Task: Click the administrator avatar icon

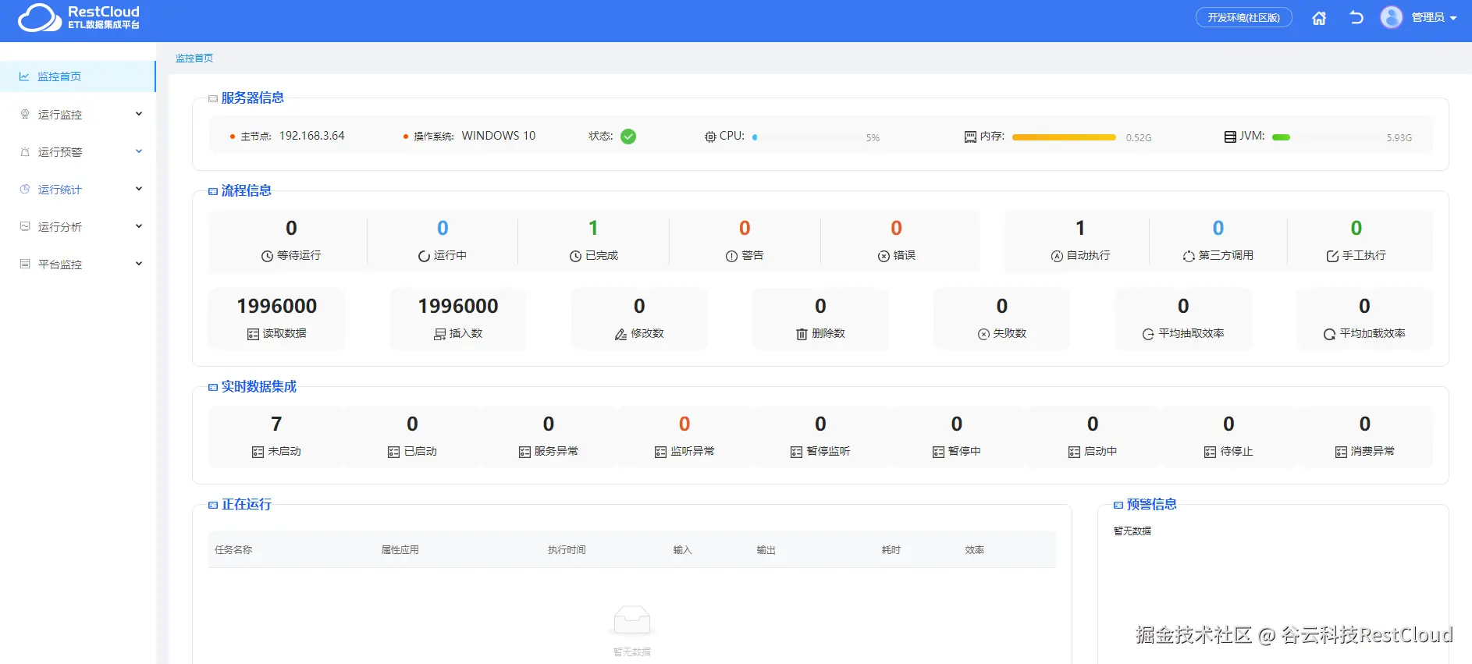Action: pyautogui.click(x=1391, y=17)
